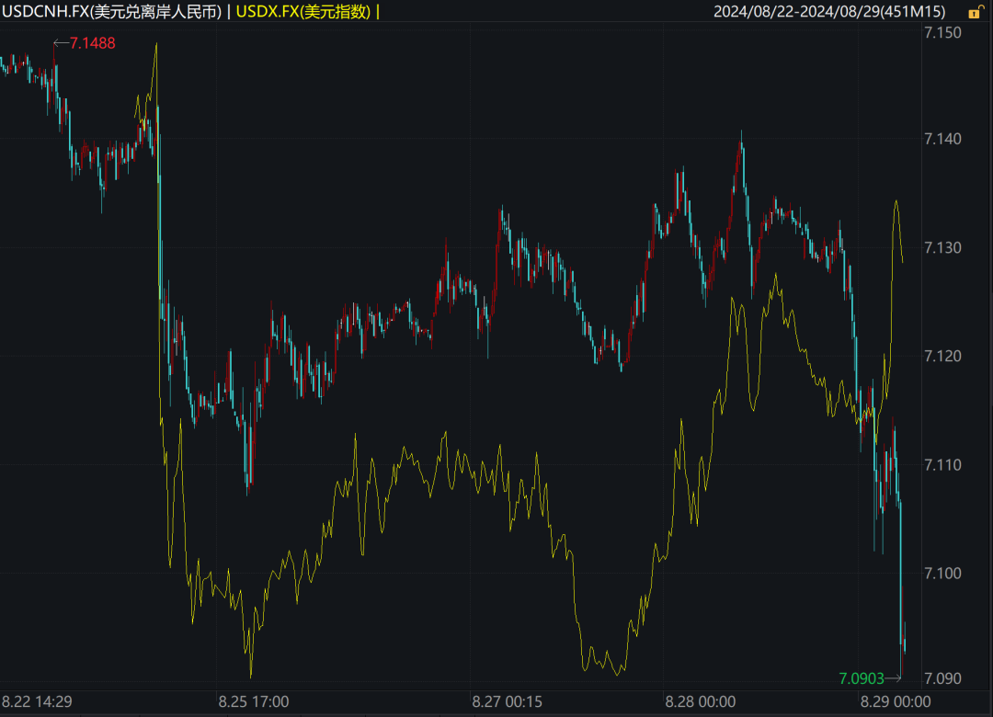Click the arrow right of 7.0903
This screenshot has width=993, height=717.
coord(894,678)
